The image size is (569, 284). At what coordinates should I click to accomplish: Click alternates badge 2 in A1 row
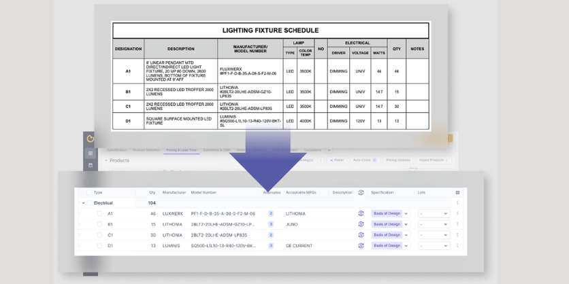coord(271,213)
